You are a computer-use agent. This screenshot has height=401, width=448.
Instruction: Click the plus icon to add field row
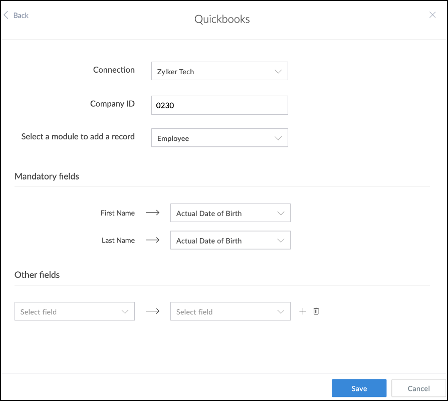pos(303,311)
